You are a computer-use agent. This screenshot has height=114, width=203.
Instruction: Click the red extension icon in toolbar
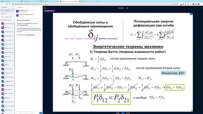click(x=183, y=4)
